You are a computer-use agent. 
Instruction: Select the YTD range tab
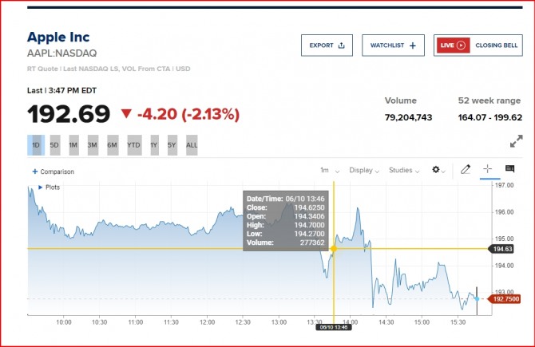133,145
